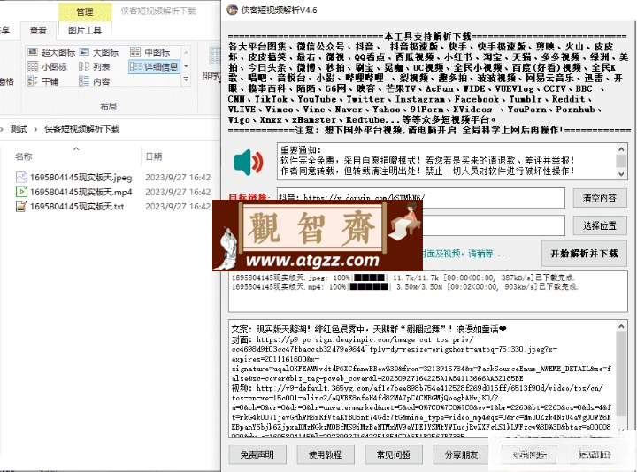The width and height of the screenshot is (637, 472).
Task: Click result output scrollbar up arrow
Action: click(x=621, y=326)
